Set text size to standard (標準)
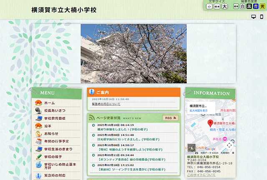Viewport: 267px width, 180px height. [217, 7]
